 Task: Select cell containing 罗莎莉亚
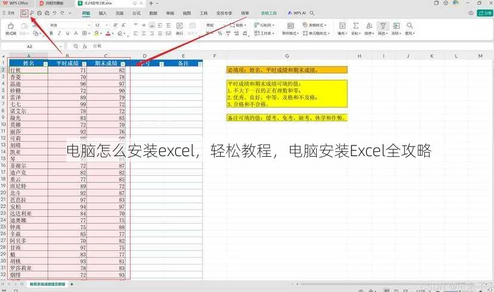(x=29, y=268)
